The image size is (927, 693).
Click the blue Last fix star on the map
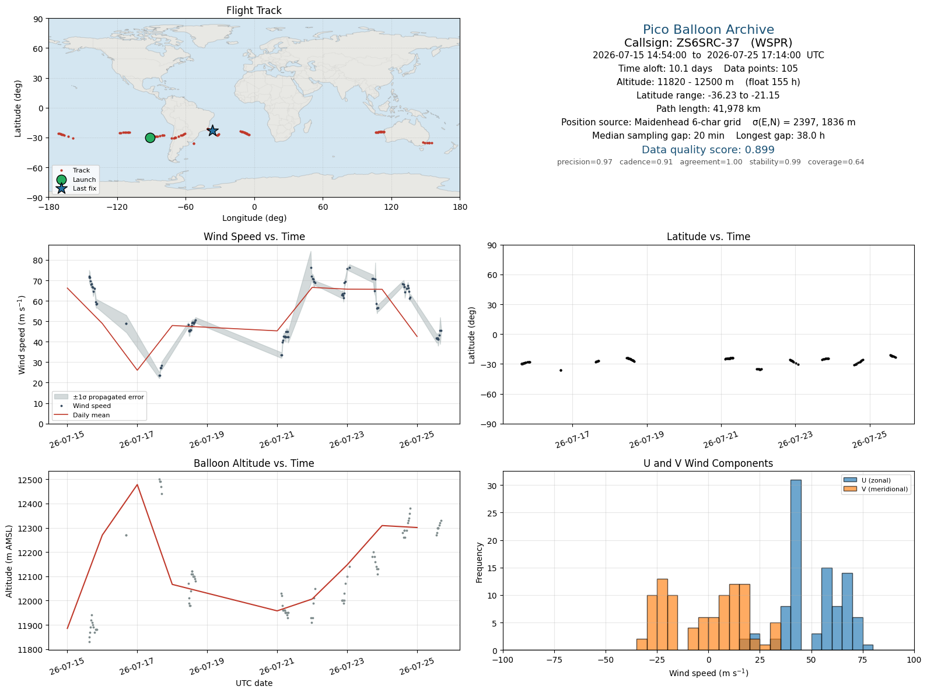(x=212, y=131)
